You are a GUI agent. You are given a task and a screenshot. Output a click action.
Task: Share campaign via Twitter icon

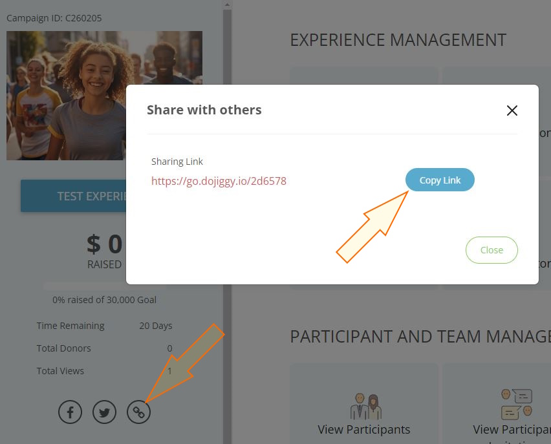(x=104, y=412)
